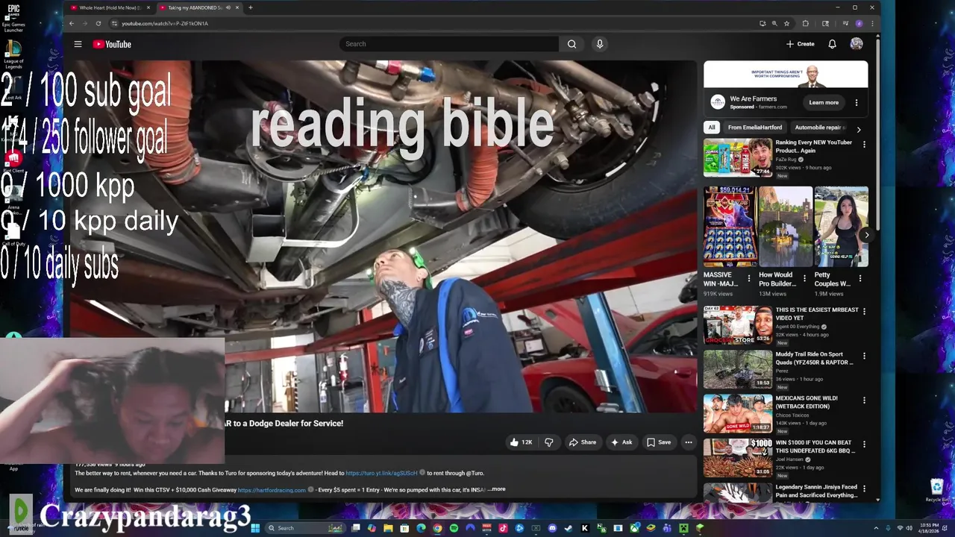This screenshot has width=955, height=537.
Task: Open Epic Games Launcher desktop shortcut
Action: tap(13, 18)
